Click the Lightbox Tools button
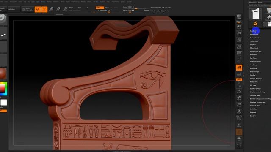This screenshot has width=271, height=152. tap(256, 2)
